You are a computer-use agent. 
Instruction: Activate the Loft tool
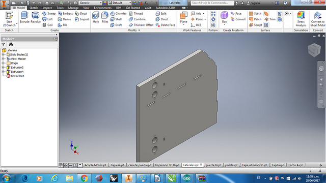[47, 19]
